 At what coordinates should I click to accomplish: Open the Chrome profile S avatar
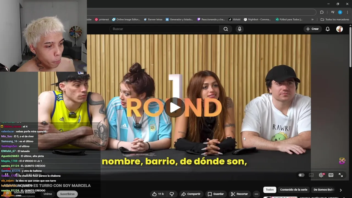tap(340, 12)
